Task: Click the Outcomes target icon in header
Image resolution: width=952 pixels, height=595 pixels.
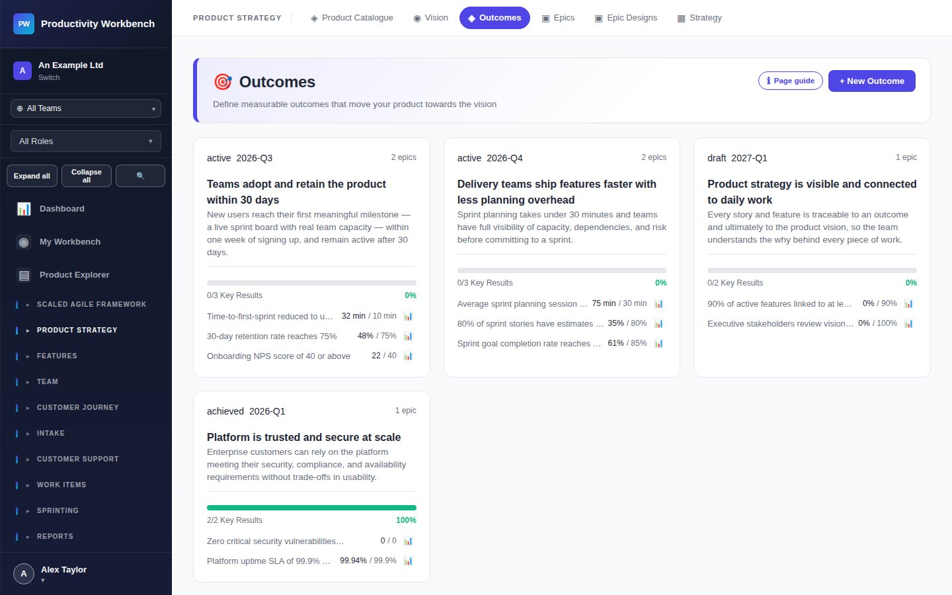Action: (223, 82)
